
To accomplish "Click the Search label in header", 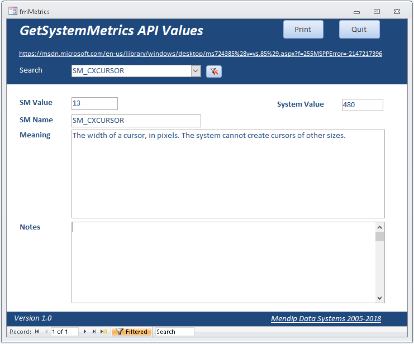I will tap(31, 70).
